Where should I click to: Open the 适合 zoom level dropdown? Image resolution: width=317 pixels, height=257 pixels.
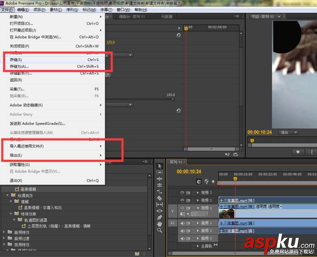coord(289,132)
